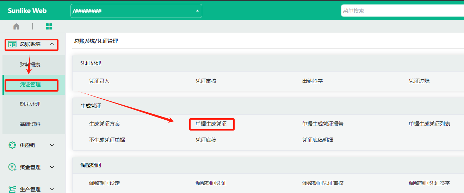Open 生成凭证方案 link
Viewport: 464px width, 193px height.
pos(104,124)
